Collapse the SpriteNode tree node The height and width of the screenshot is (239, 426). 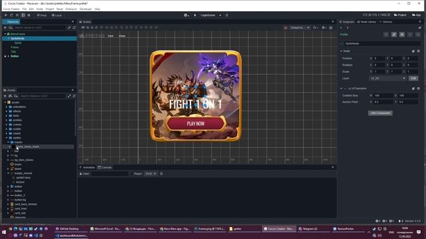click(x=9, y=39)
